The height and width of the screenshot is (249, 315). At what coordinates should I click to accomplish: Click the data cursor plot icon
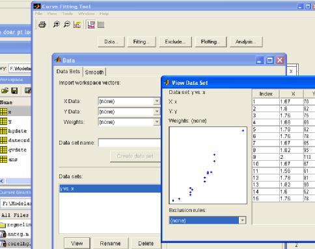point(77,25)
